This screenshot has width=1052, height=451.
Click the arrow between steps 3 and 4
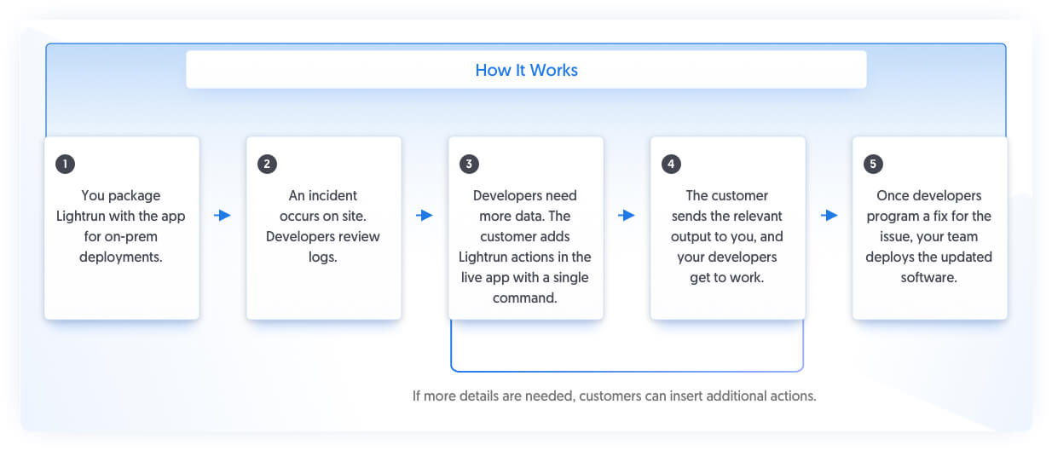click(x=627, y=216)
